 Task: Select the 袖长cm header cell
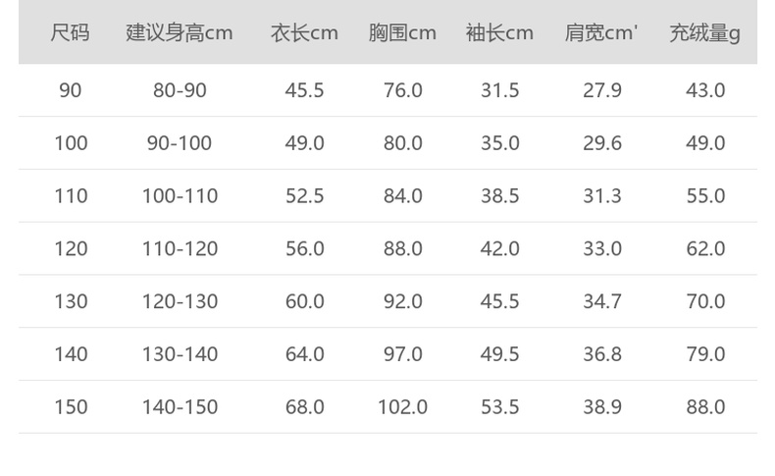click(x=499, y=33)
